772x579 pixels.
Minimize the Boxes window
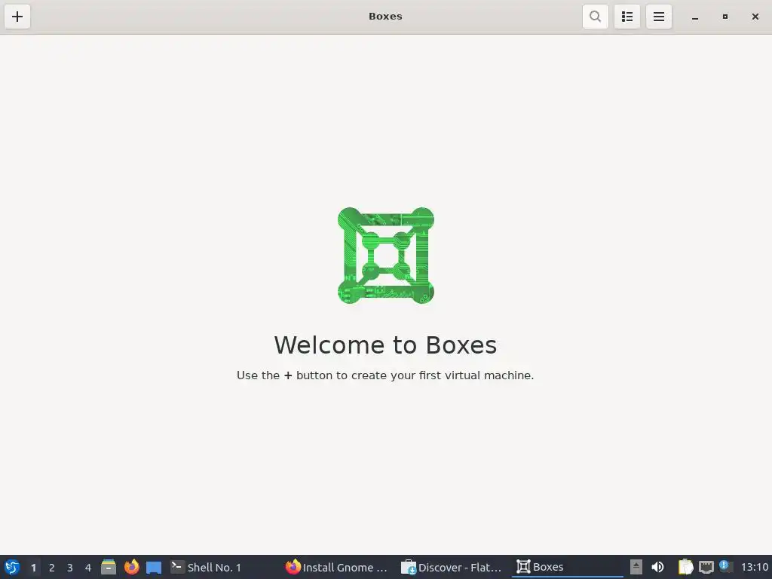point(694,17)
